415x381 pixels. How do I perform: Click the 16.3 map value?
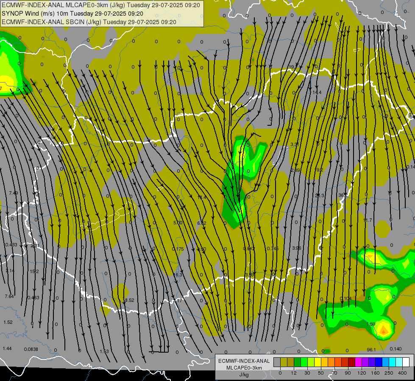[x=178, y=275]
